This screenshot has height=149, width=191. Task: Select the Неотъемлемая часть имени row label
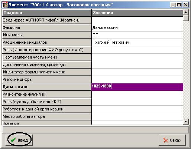pos(47,57)
